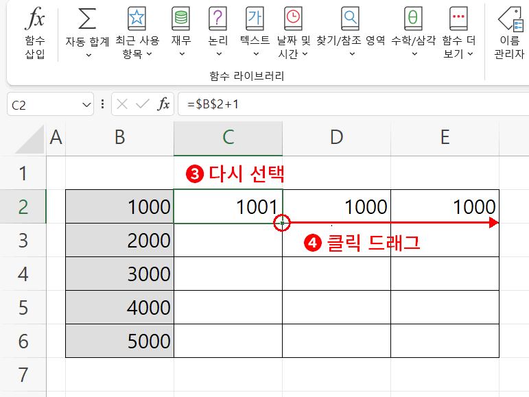Click the AutoSum (자동 합계) sigma icon
Screen dimensions: 529x397
pos(87,19)
